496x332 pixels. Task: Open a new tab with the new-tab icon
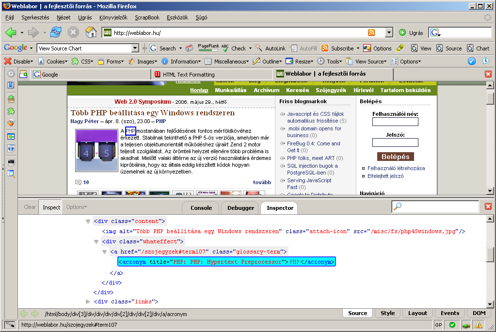23,74
